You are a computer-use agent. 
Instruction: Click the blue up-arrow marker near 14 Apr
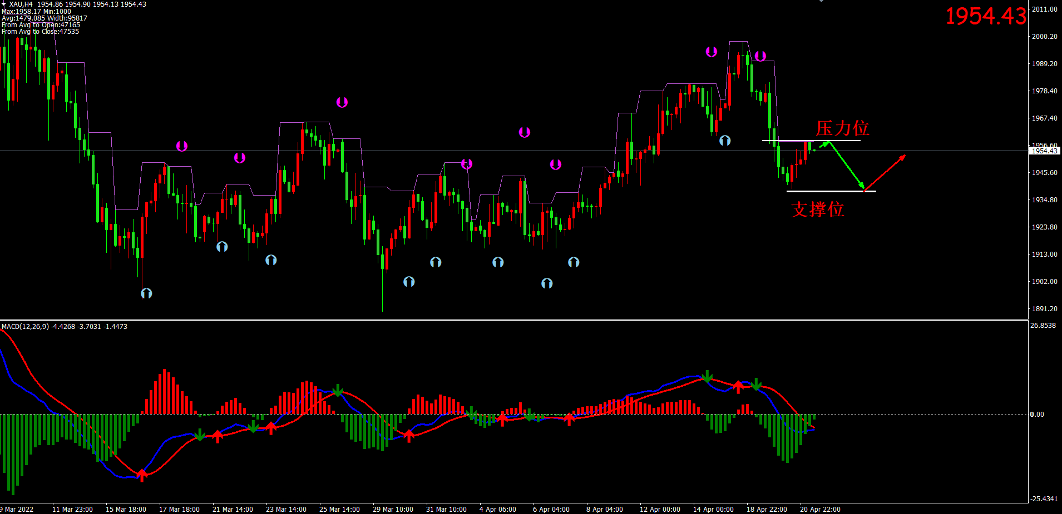click(725, 141)
